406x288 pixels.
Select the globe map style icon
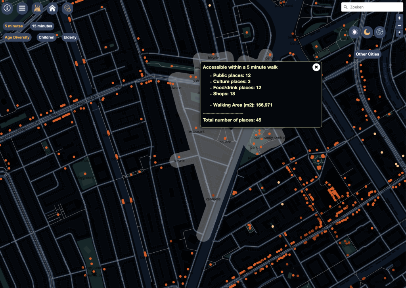coord(380,32)
